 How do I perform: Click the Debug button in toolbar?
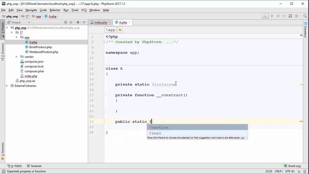coord(278,16)
